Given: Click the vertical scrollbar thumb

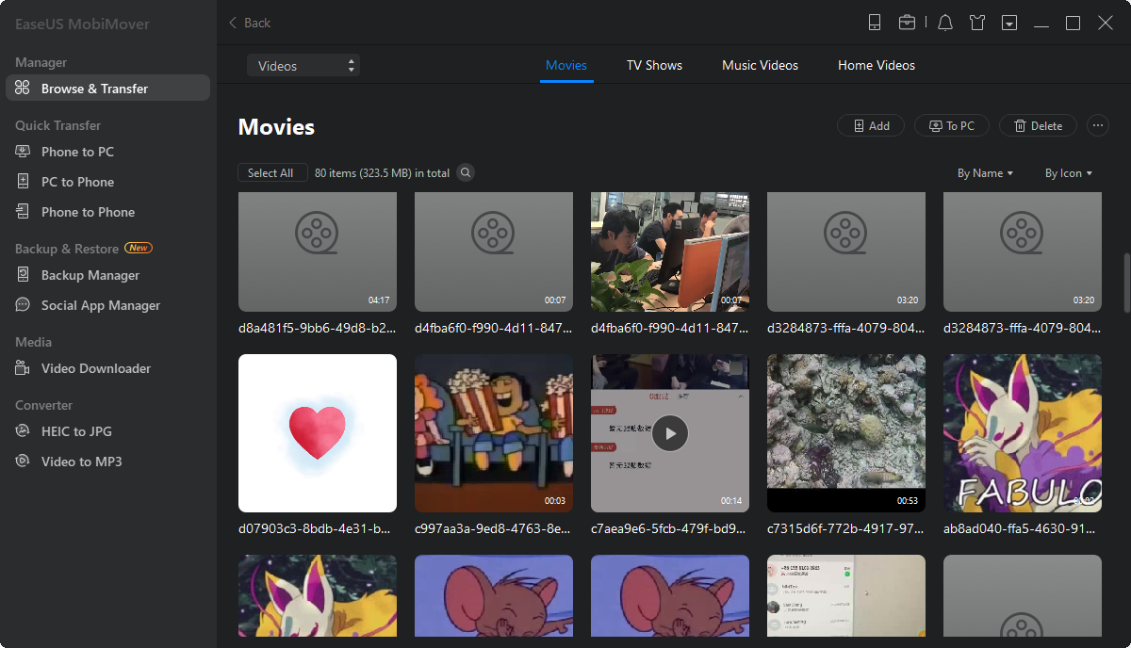Looking at the screenshot, I should click(x=1126, y=283).
